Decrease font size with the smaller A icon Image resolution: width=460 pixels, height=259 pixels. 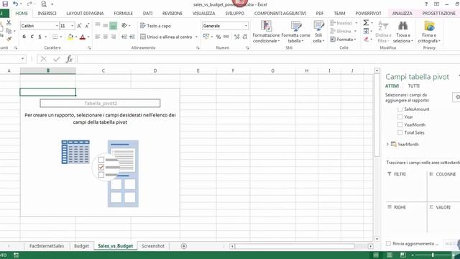point(87,26)
